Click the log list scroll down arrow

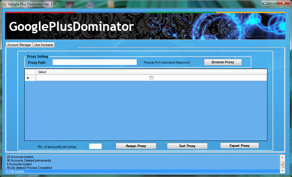point(282,171)
